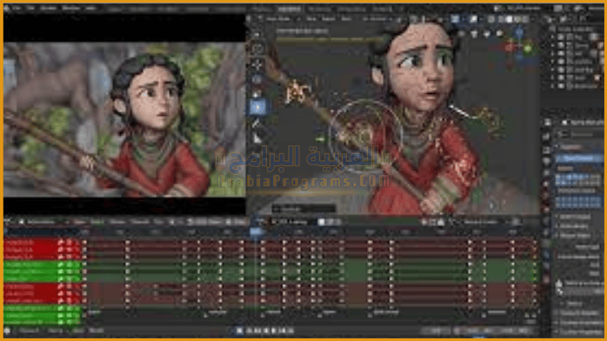Open Tool tab in Properties editor

[x=547, y=123]
